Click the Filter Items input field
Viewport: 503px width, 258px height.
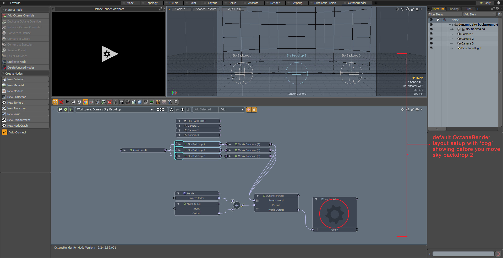tap(445, 14)
